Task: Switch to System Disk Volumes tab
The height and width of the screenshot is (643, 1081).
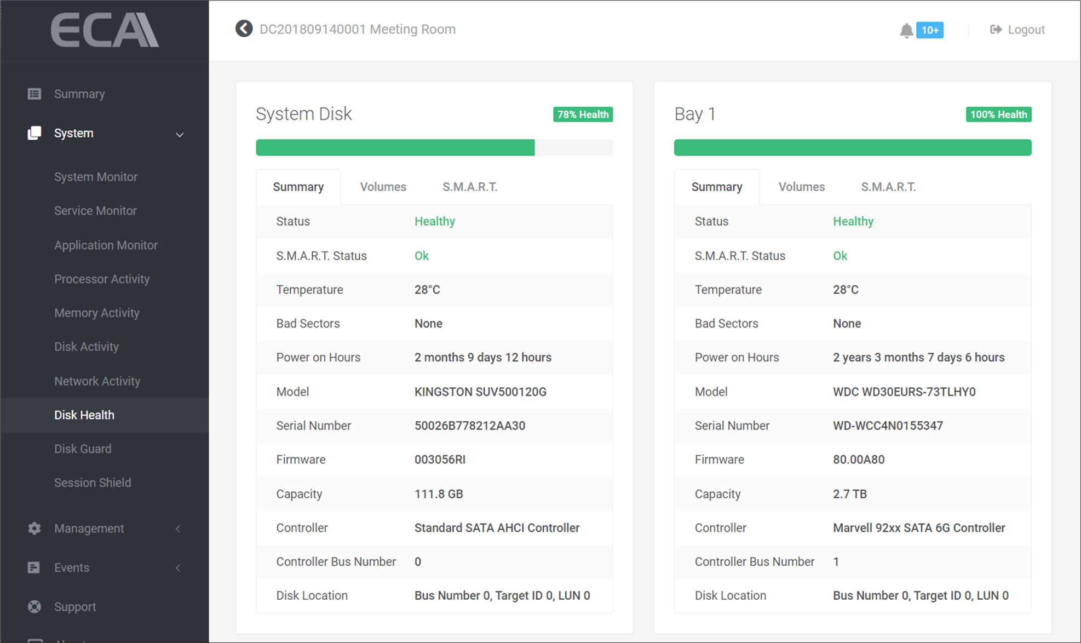Action: (x=383, y=187)
